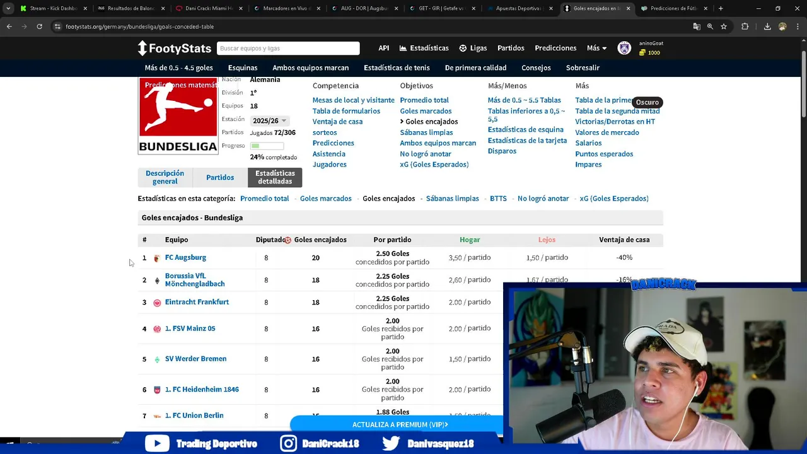Image resolution: width=807 pixels, height=454 pixels.
Task: Open Ligas menu in top navigation
Action: click(x=473, y=48)
